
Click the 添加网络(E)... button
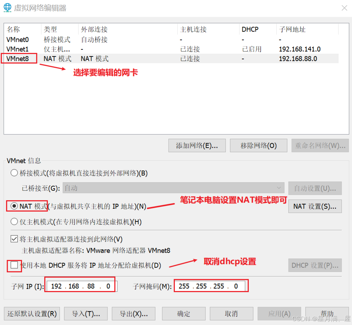click(197, 146)
